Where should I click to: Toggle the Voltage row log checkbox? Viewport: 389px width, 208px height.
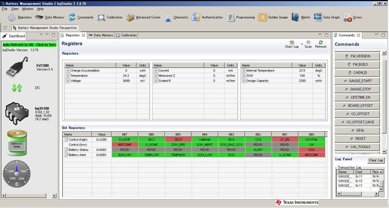68,81
